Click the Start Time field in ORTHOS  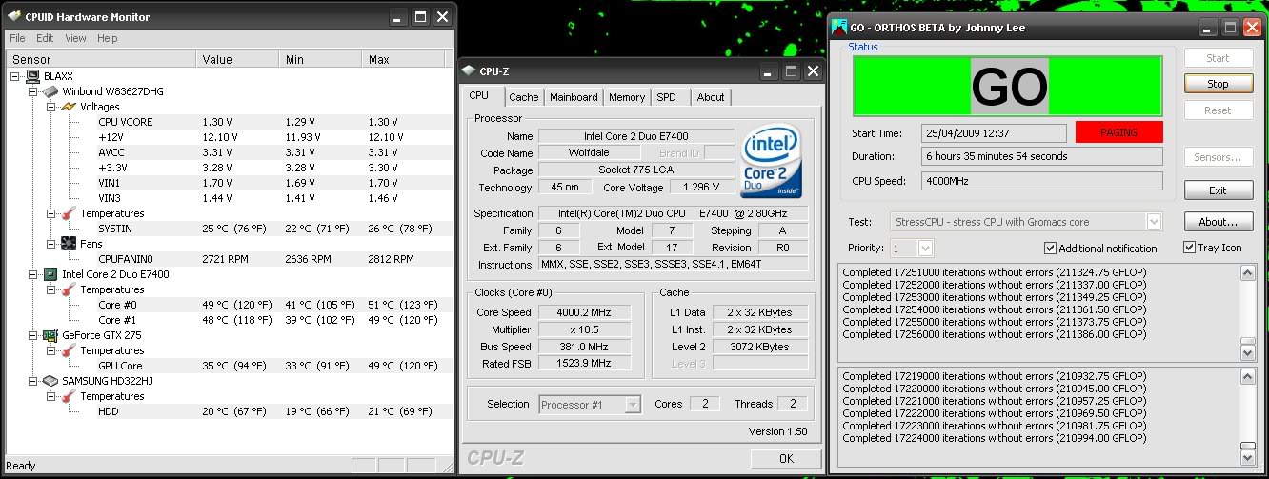pos(994,132)
